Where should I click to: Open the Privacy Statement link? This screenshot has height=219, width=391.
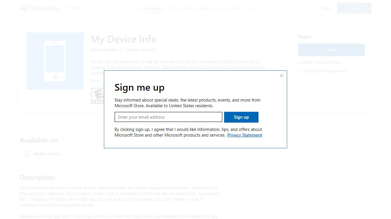[245, 135]
